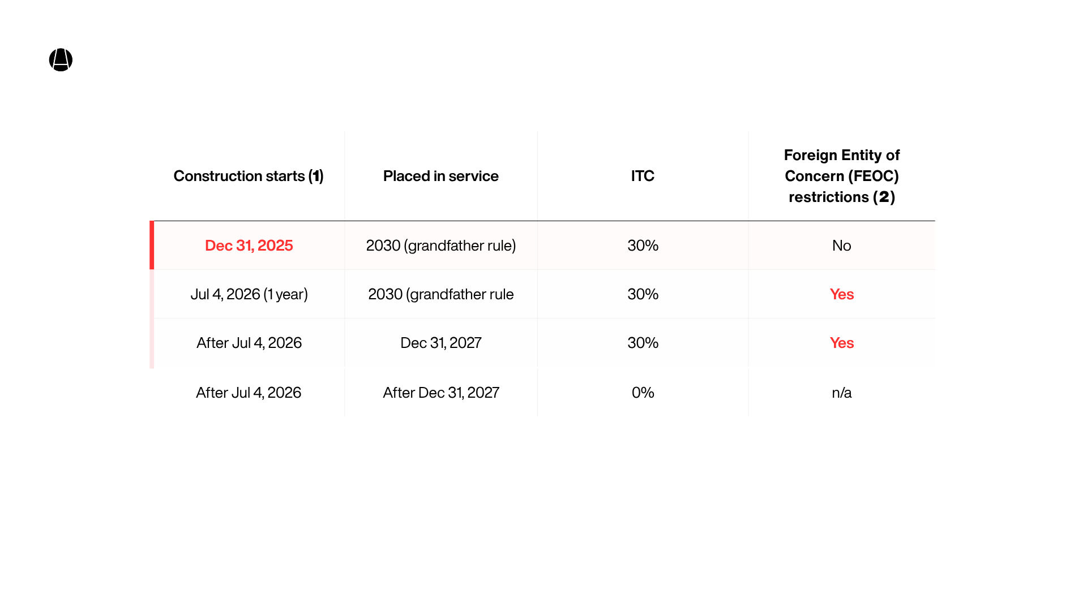Click 2030 (grandfather rule) in the highlighted first row

[440, 246]
